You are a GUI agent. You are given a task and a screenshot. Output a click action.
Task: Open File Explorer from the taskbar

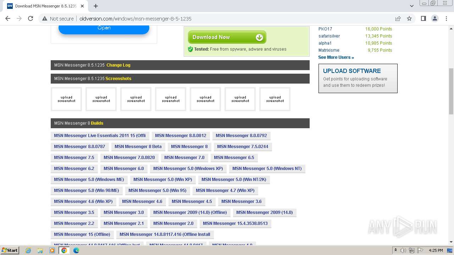point(40,250)
